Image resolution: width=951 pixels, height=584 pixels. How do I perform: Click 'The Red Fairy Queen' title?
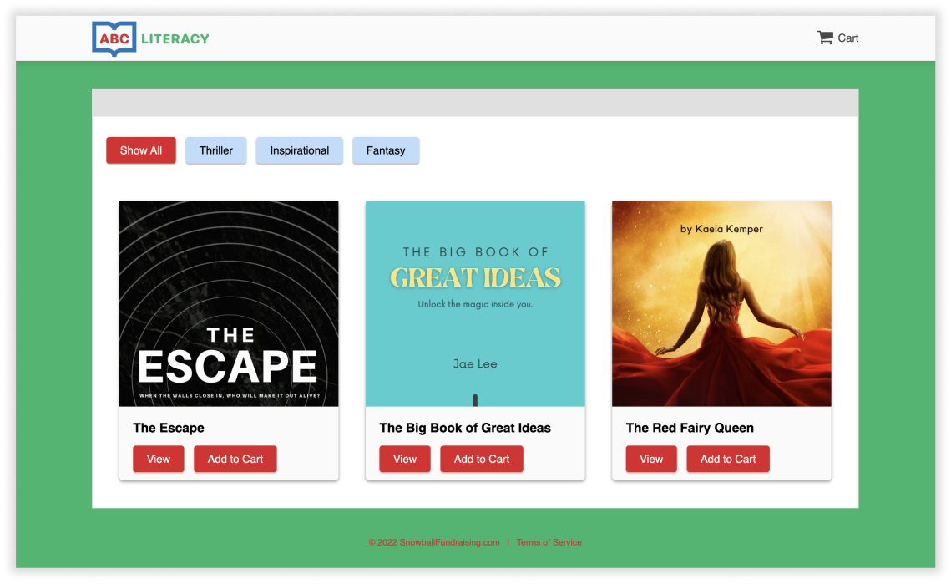pyautogui.click(x=690, y=428)
